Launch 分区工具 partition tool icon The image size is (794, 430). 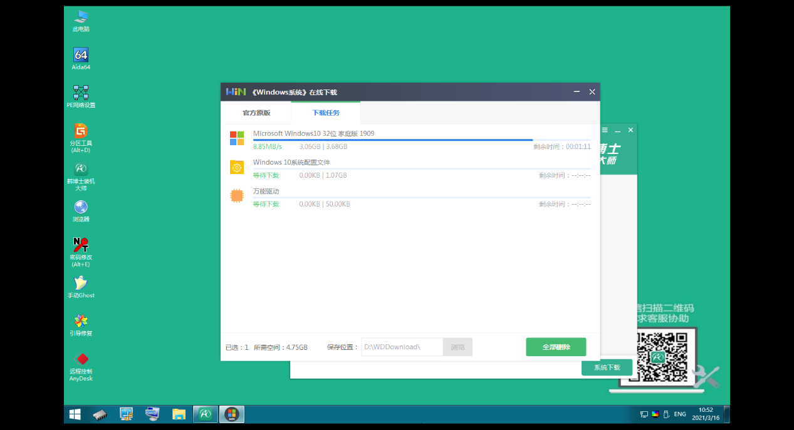[81, 131]
